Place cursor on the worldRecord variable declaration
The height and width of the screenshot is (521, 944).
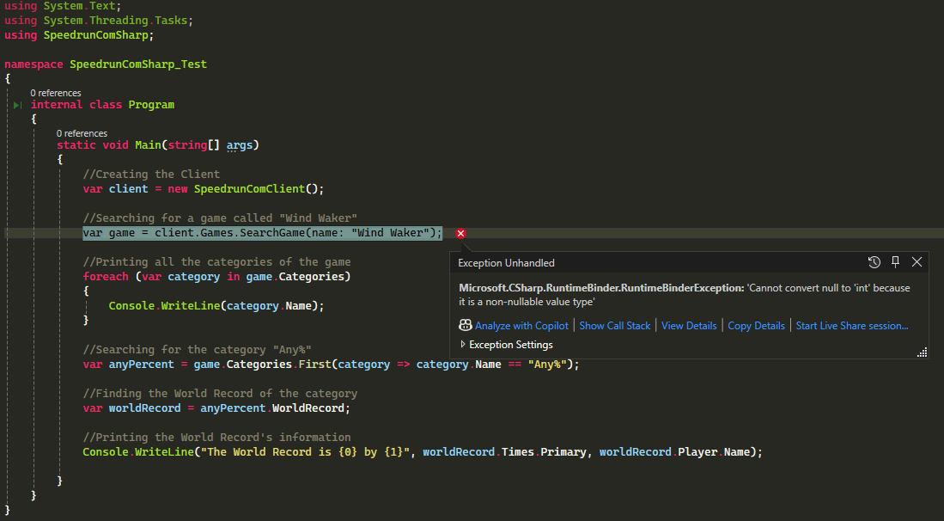click(144, 408)
